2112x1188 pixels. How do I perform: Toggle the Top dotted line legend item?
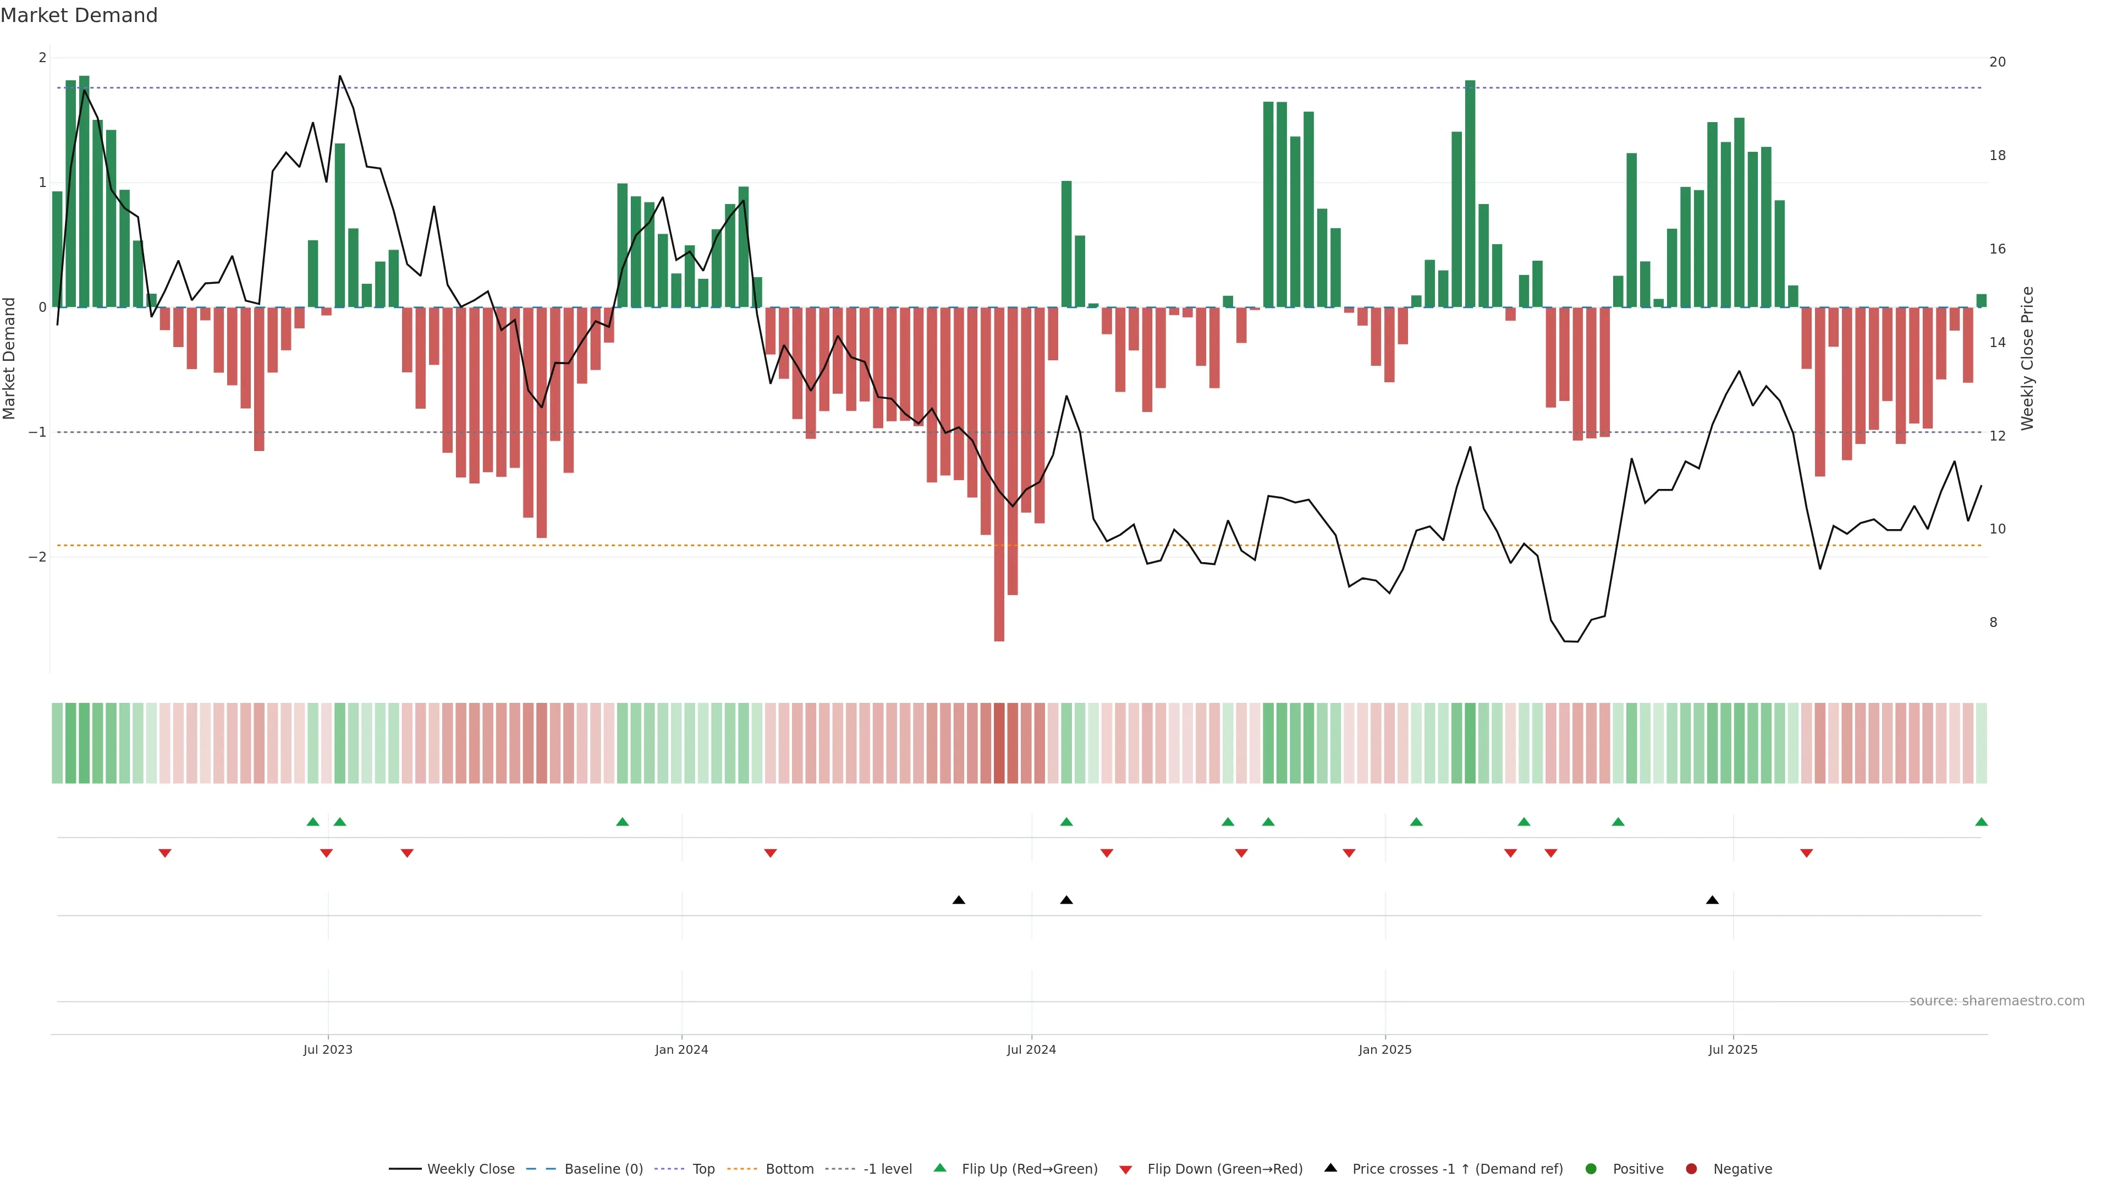703,1169
